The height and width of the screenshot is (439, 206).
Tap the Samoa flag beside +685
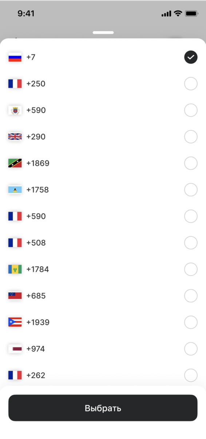click(15, 296)
